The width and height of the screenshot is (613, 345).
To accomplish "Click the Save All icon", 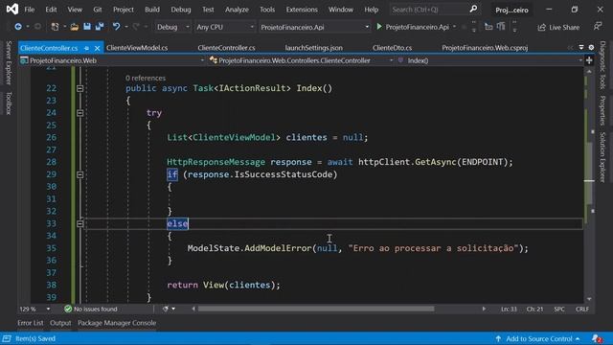I will 100,27.
